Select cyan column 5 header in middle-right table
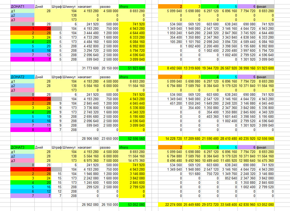This screenshot has width=290, height=211. click(x=228, y=77)
